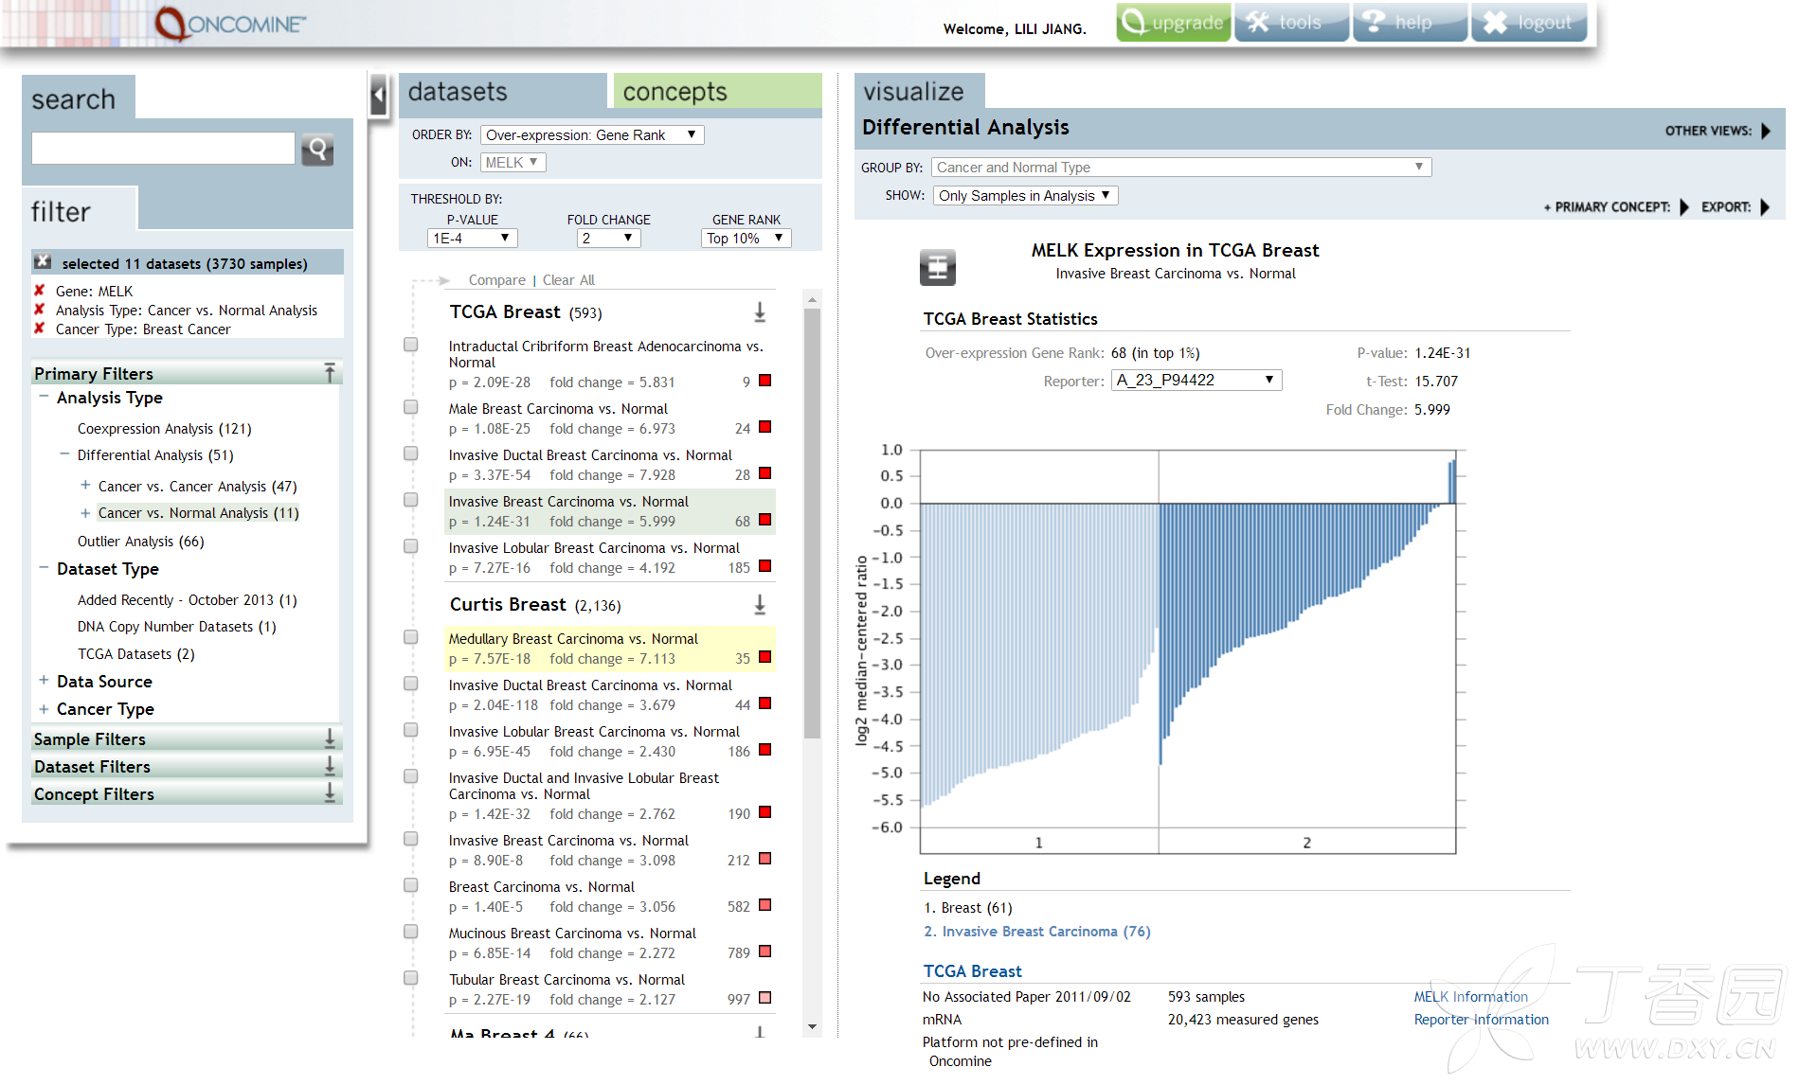This screenshot has height=1085, width=1799.
Task: Click the Clear All link
Action: [568, 279]
